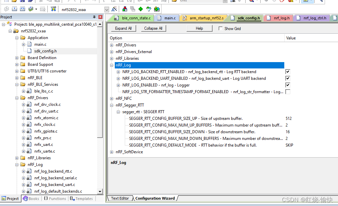Open the Functions panel tab
The height and width of the screenshot is (206, 338).
(55, 199)
